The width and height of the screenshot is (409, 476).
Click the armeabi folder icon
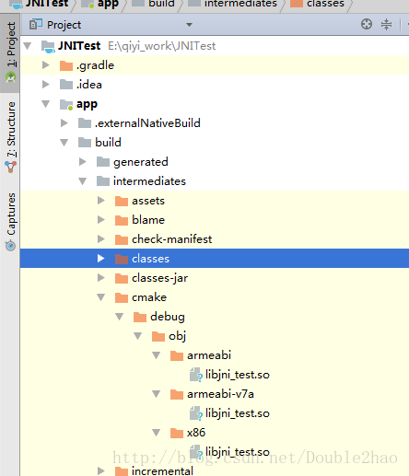coord(177,355)
